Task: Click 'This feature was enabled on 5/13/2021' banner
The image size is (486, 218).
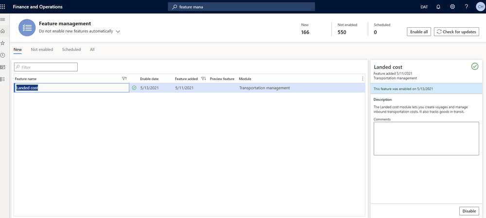Action: (426, 88)
